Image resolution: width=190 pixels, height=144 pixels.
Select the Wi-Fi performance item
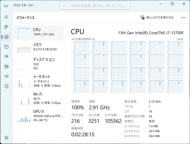[x=39, y=98]
